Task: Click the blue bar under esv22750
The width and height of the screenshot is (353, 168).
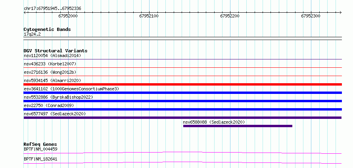Action: point(182,109)
